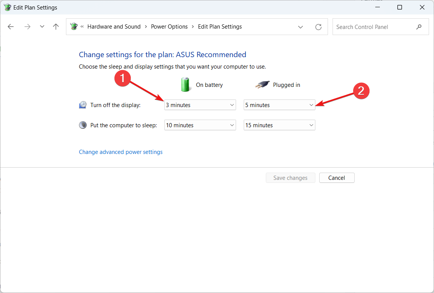Cancel the plan settings changes
434x293 pixels.
click(337, 178)
